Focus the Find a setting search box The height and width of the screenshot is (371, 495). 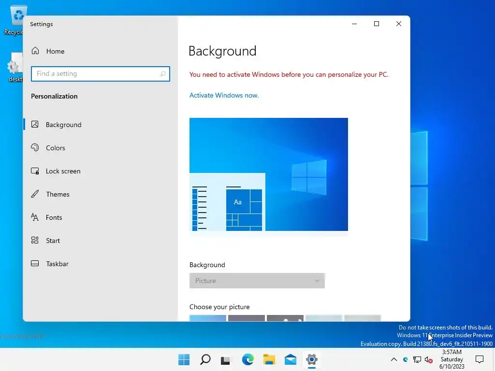click(x=101, y=74)
